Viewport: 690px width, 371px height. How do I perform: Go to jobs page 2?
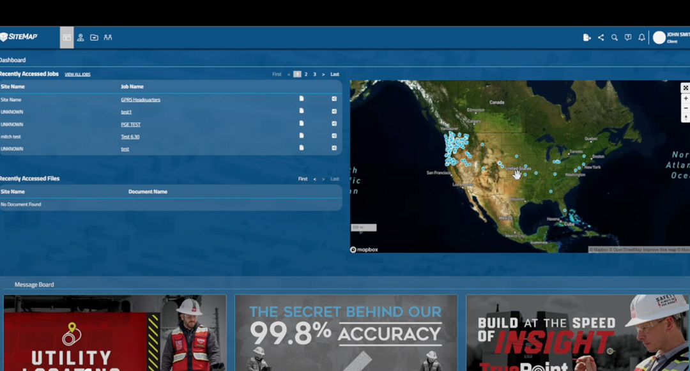point(306,74)
